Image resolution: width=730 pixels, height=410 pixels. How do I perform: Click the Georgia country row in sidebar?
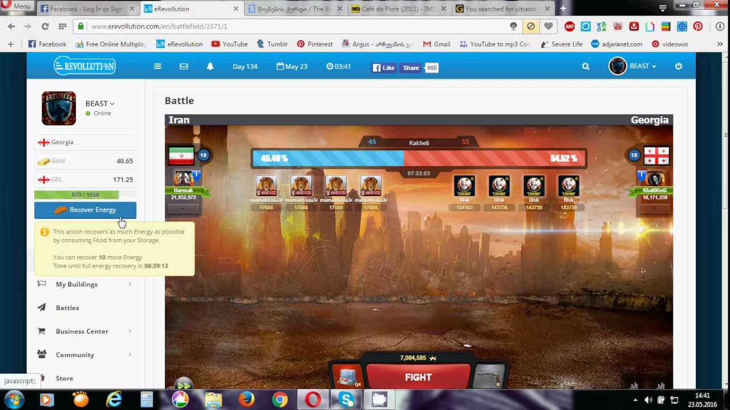[x=85, y=142]
